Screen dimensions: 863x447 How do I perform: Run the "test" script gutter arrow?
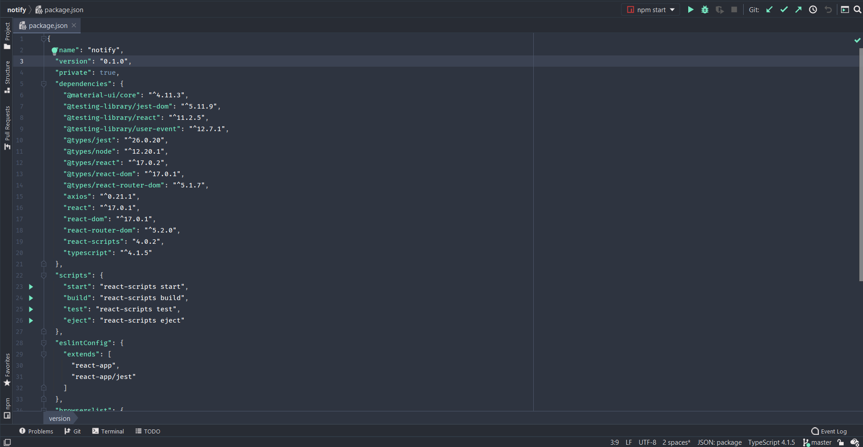pyautogui.click(x=31, y=309)
